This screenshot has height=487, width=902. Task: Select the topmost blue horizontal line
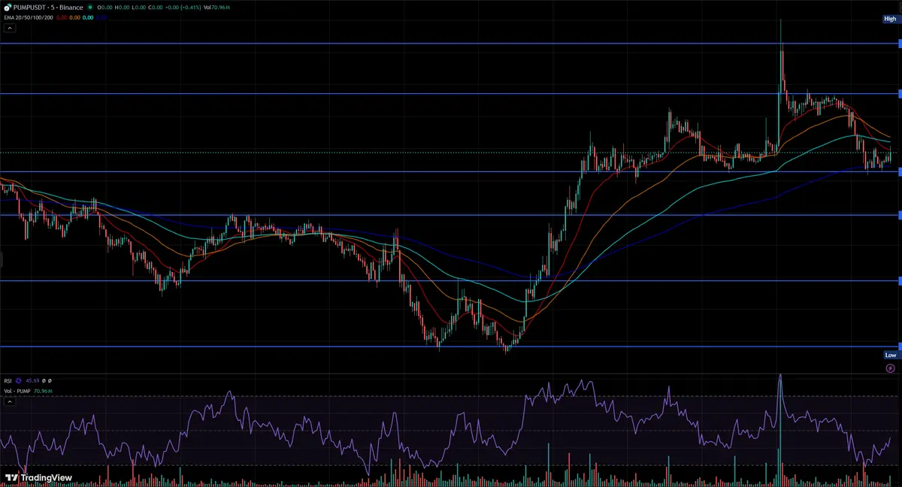pyautogui.click(x=451, y=44)
